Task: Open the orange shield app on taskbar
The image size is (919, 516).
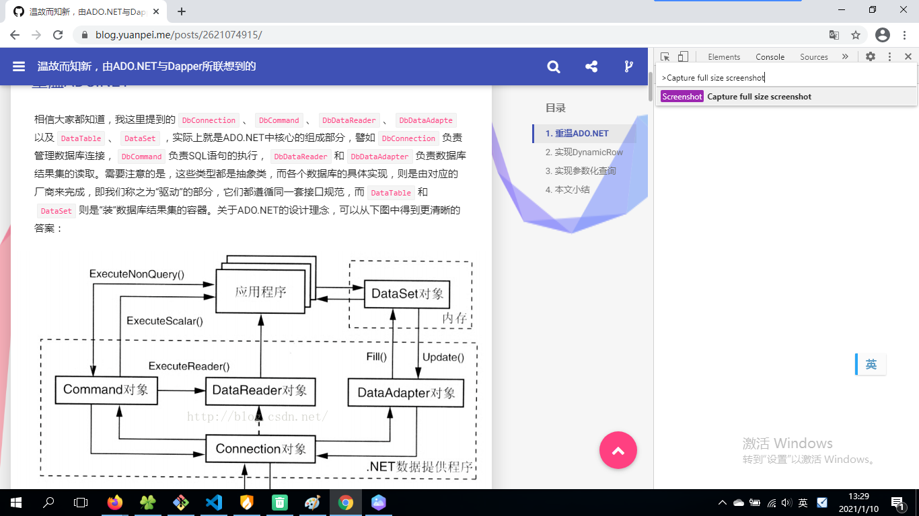Action: point(247,503)
